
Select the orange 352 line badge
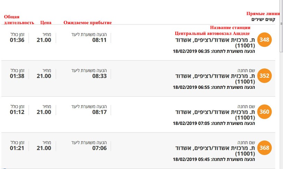(265, 76)
